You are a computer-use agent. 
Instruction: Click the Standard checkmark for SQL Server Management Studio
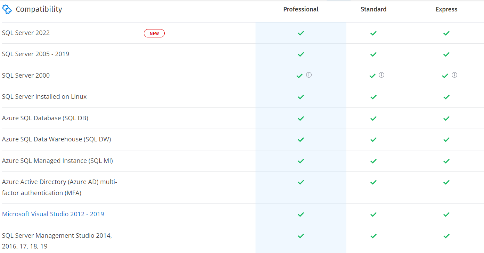click(x=374, y=236)
